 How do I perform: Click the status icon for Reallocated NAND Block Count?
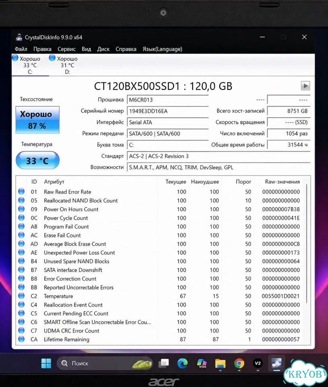point(21,200)
